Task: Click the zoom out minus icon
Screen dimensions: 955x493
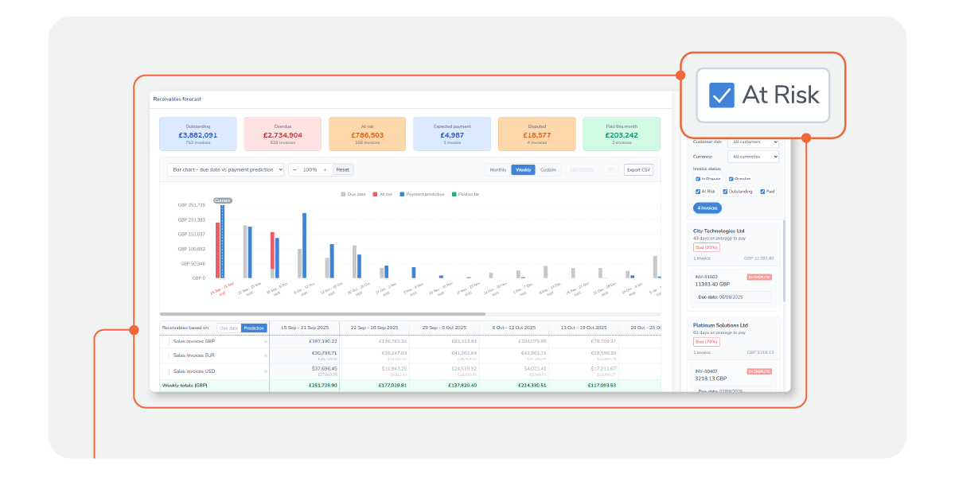Action: tap(295, 169)
